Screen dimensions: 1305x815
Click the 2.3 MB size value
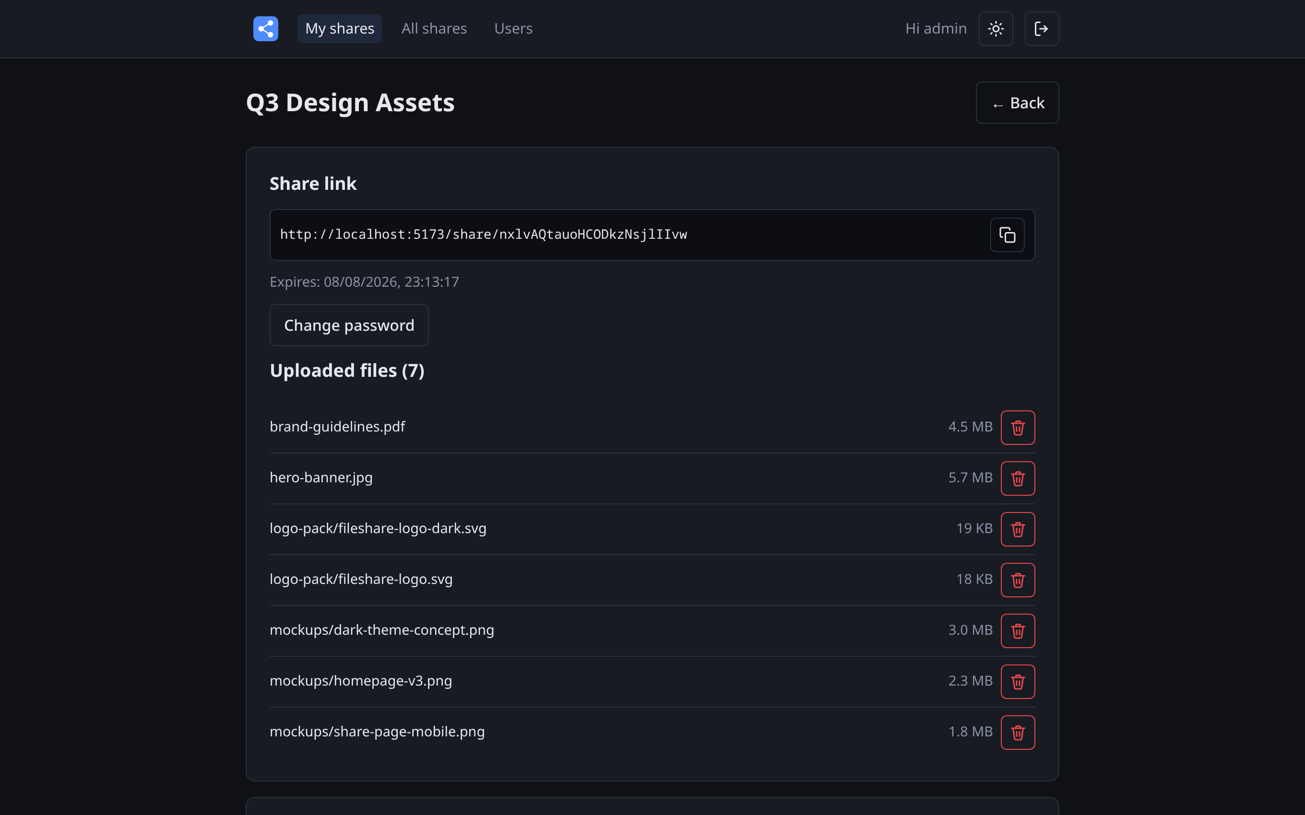coord(970,681)
